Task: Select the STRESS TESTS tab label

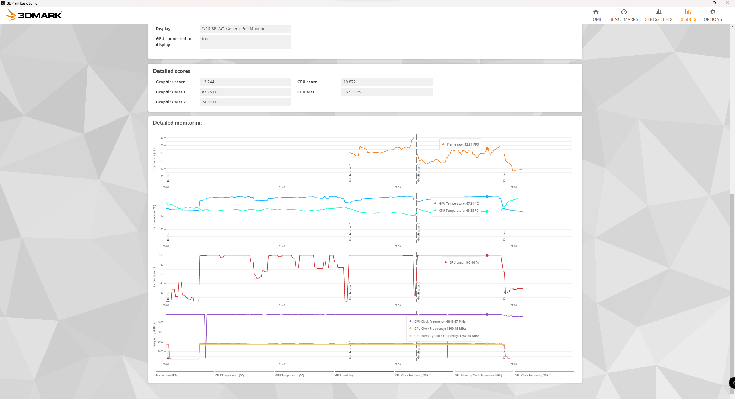Action: coord(658,19)
